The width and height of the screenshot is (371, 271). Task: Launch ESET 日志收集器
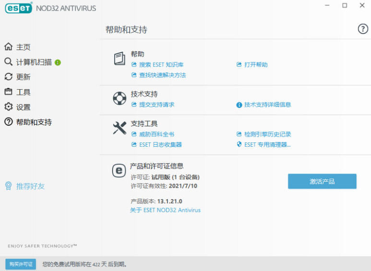tap(160, 144)
